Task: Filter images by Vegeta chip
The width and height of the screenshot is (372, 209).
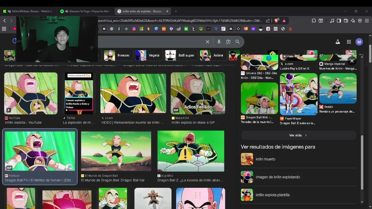Action: [148, 55]
